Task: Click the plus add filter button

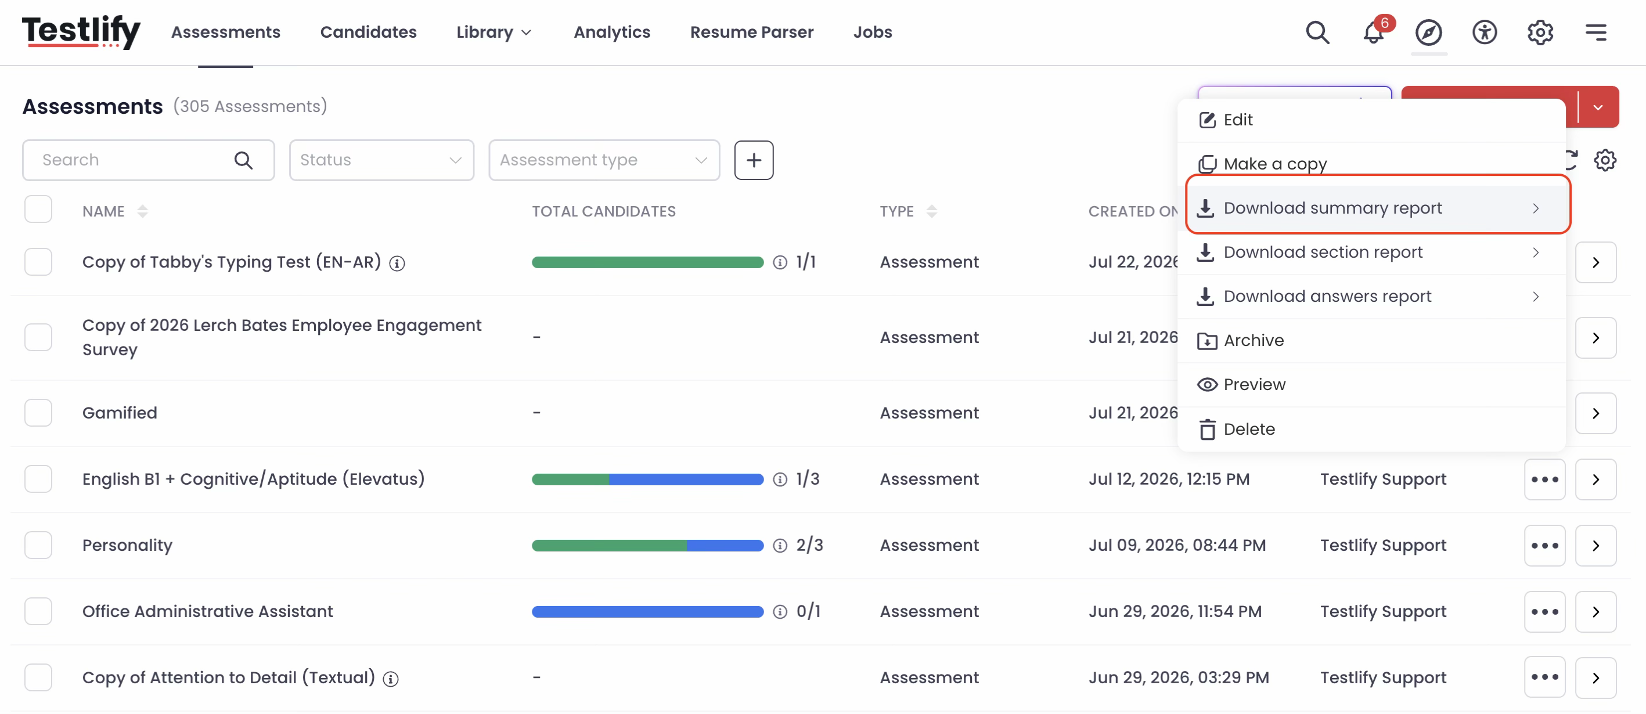Action: [x=754, y=160]
